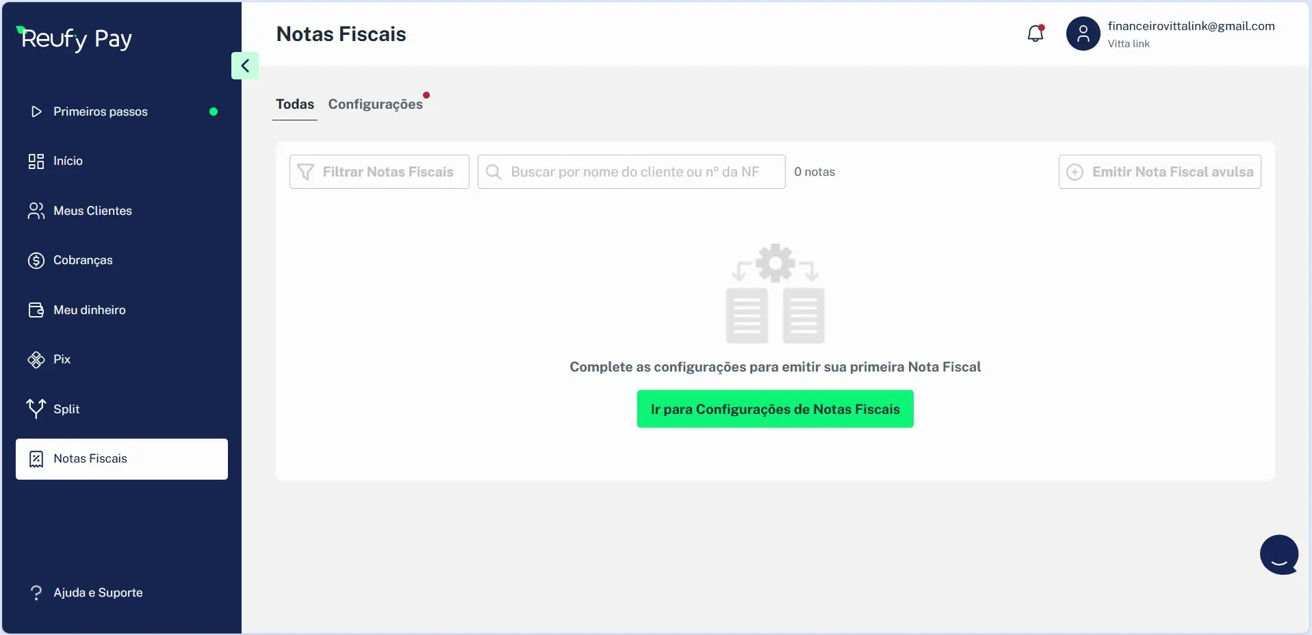Open Primeiros passos in the sidebar
This screenshot has width=1312, height=635.
[101, 112]
